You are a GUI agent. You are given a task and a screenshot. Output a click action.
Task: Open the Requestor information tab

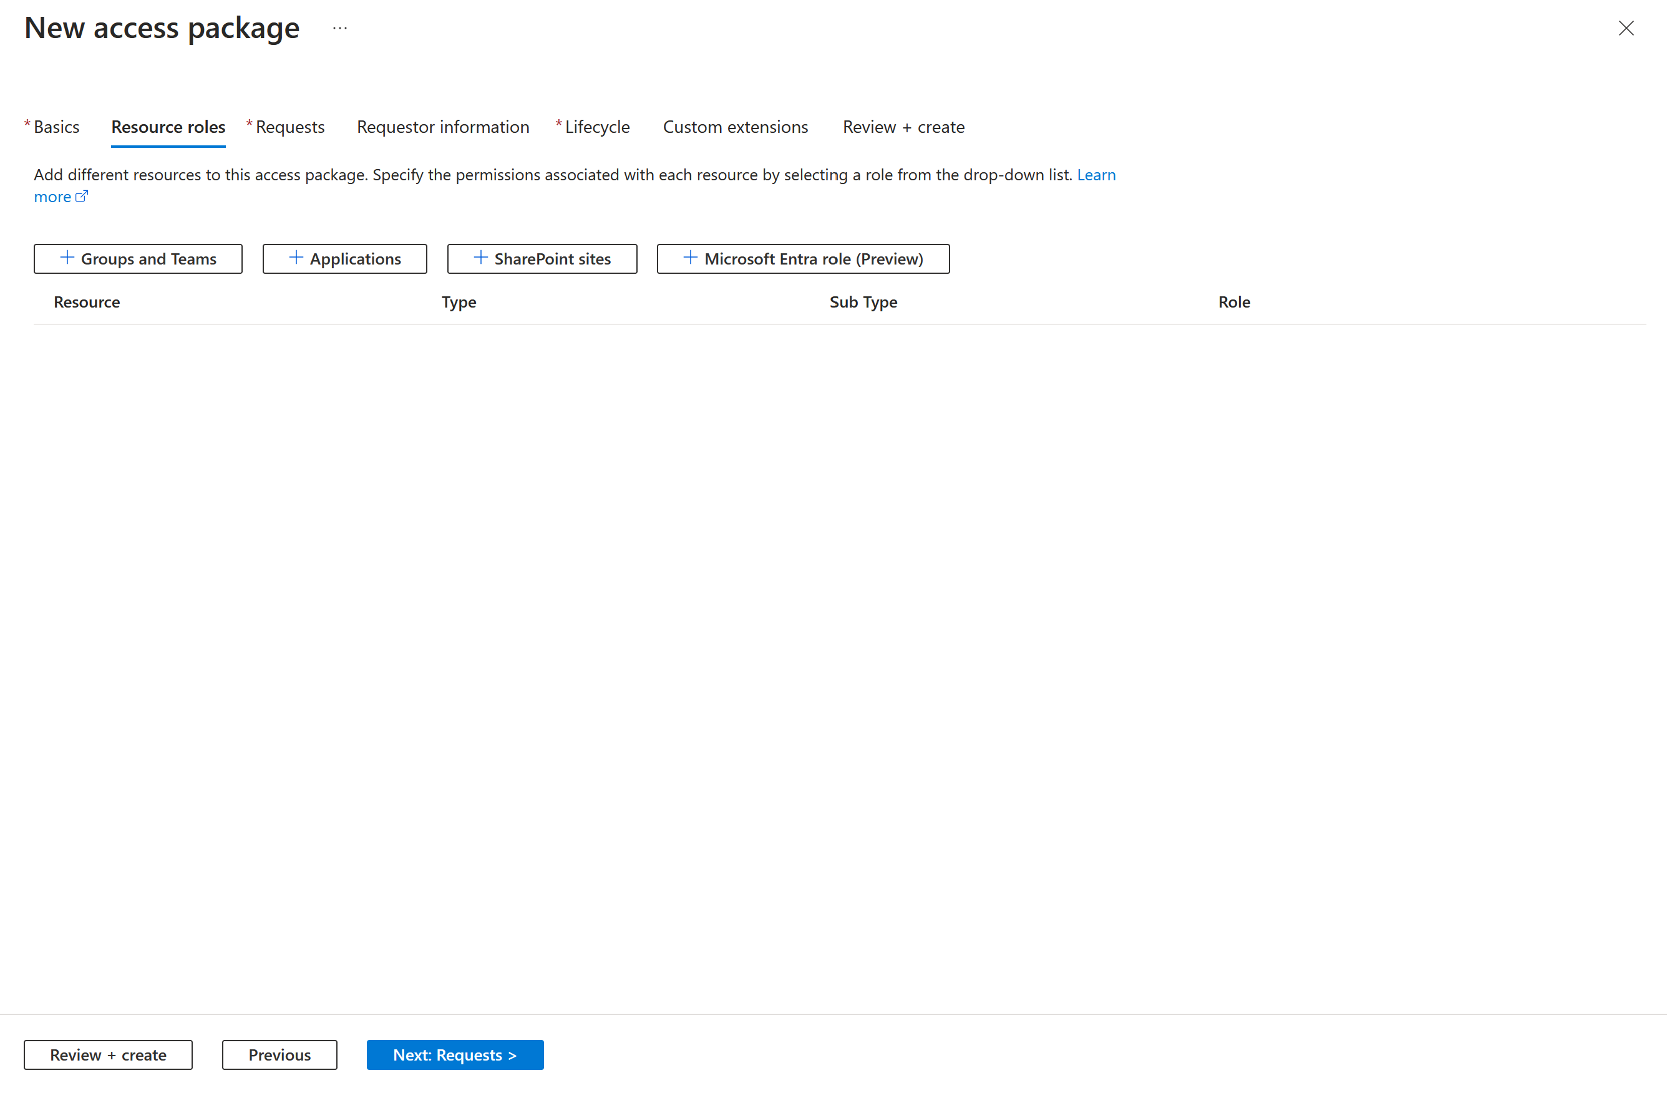point(443,125)
